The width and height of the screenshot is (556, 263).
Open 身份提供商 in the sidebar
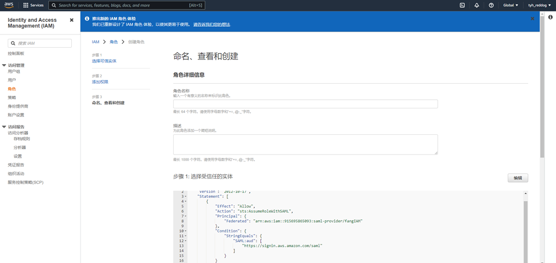pyautogui.click(x=18, y=106)
